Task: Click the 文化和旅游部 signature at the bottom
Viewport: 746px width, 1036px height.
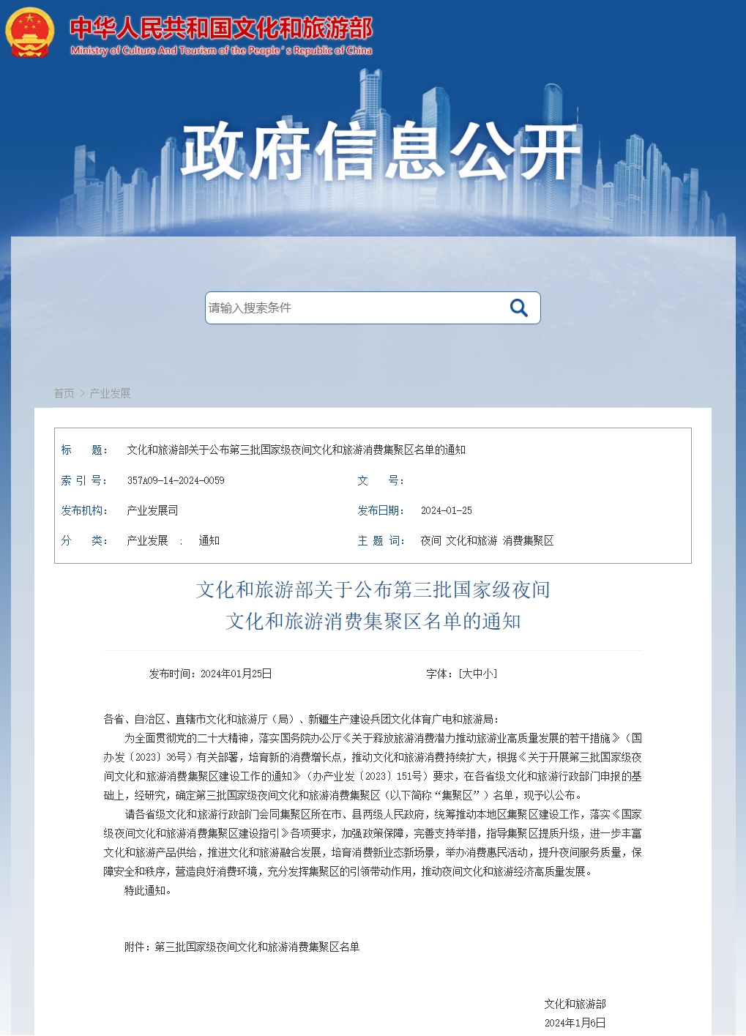Action: click(575, 1005)
